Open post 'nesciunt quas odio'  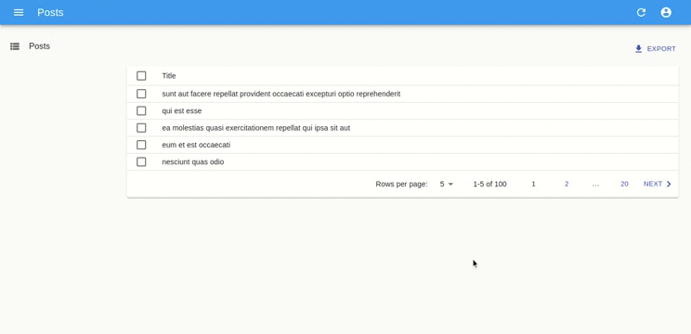(193, 162)
